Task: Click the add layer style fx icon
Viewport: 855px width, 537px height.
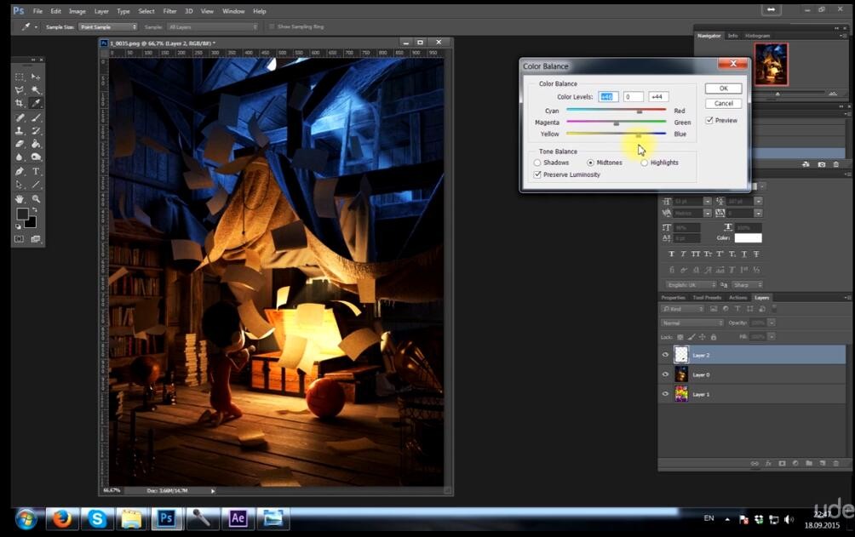Action: tap(768, 464)
